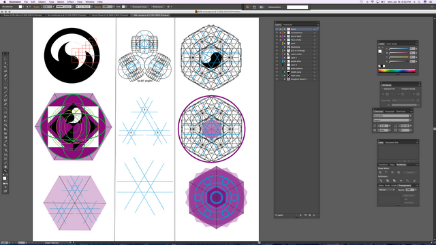The height and width of the screenshot is (245, 436).
Task: Toggle visibility of the 'spirit' layer
Action: click(x=277, y=44)
